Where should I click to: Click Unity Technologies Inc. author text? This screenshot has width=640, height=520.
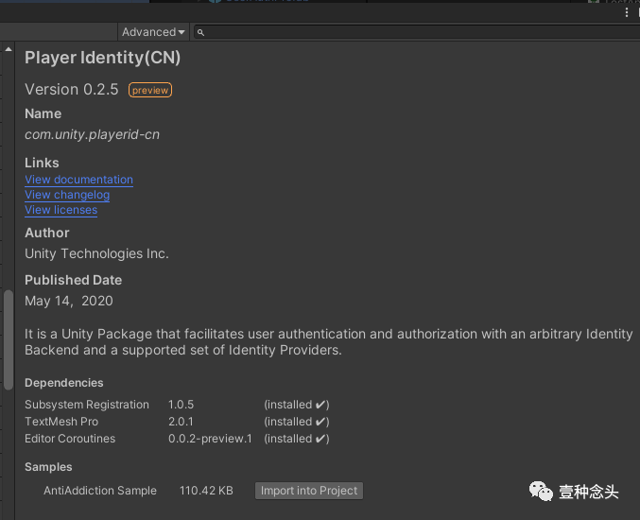click(96, 254)
